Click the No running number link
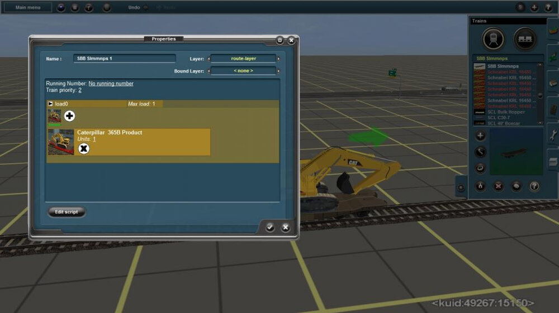 click(111, 84)
